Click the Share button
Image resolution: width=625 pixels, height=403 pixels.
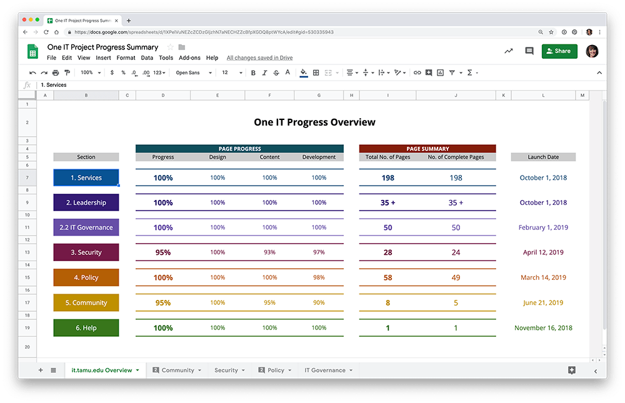click(559, 51)
